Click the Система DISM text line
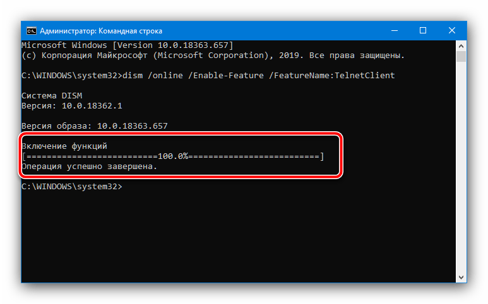488x304 pixels. coord(52,96)
